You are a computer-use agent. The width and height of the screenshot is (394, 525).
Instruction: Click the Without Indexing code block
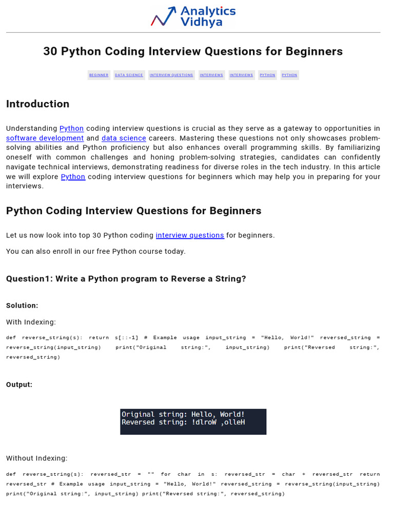point(193,484)
